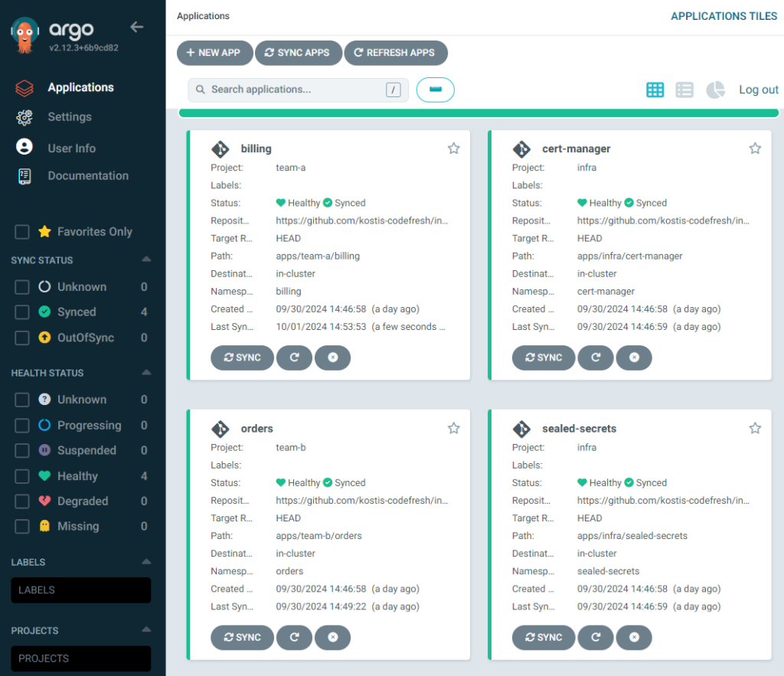Check health status Unknown filter
Image resolution: width=784 pixels, height=676 pixels.
click(x=22, y=400)
